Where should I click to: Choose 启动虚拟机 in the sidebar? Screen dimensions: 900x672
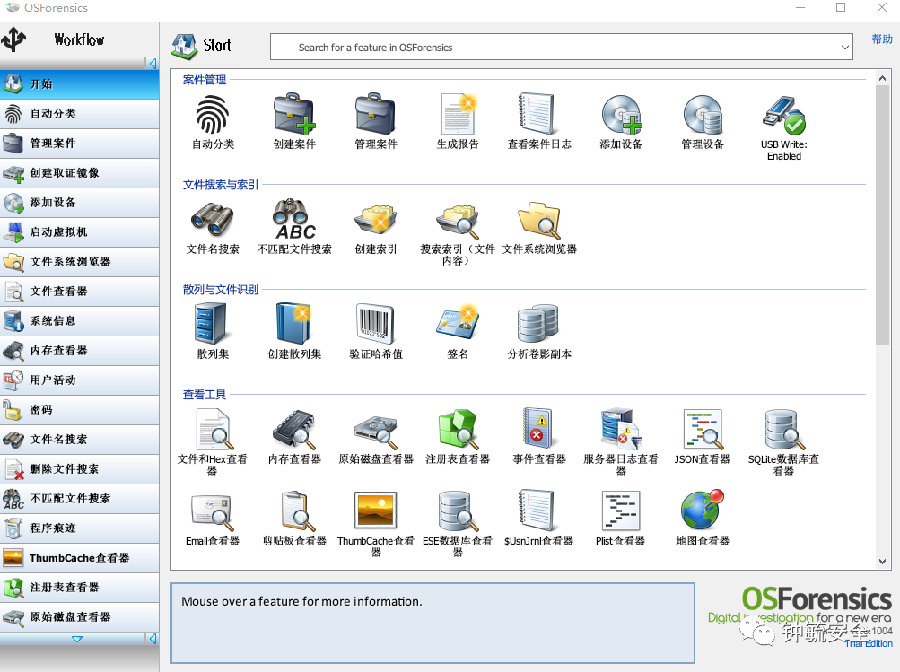(79, 231)
